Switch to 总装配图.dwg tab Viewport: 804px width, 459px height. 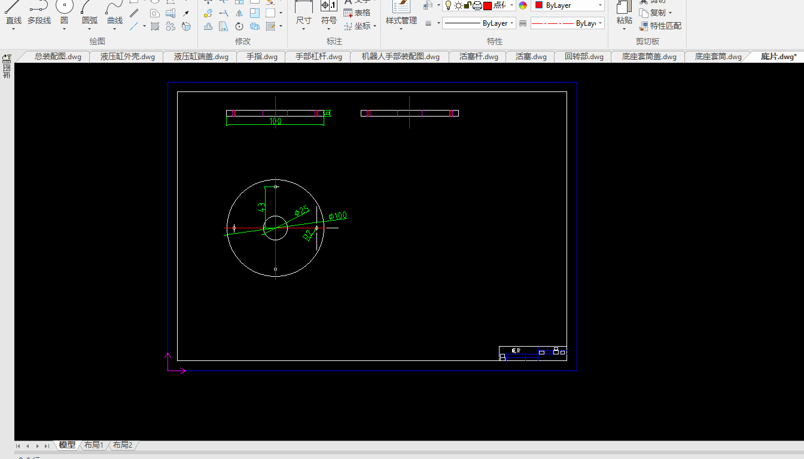click(x=57, y=57)
